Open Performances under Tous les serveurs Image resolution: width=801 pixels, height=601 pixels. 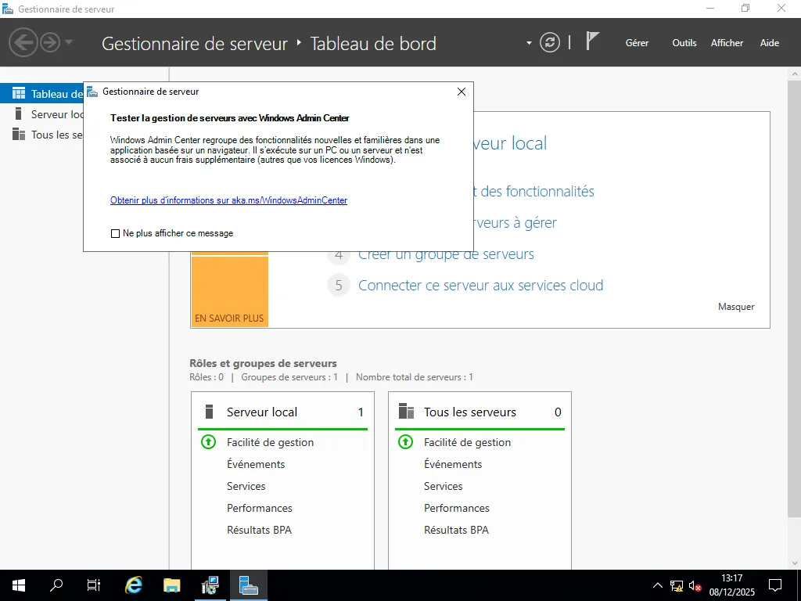(457, 508)
